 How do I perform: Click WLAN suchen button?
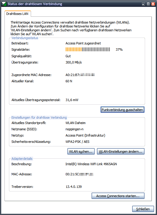(81, 151)
